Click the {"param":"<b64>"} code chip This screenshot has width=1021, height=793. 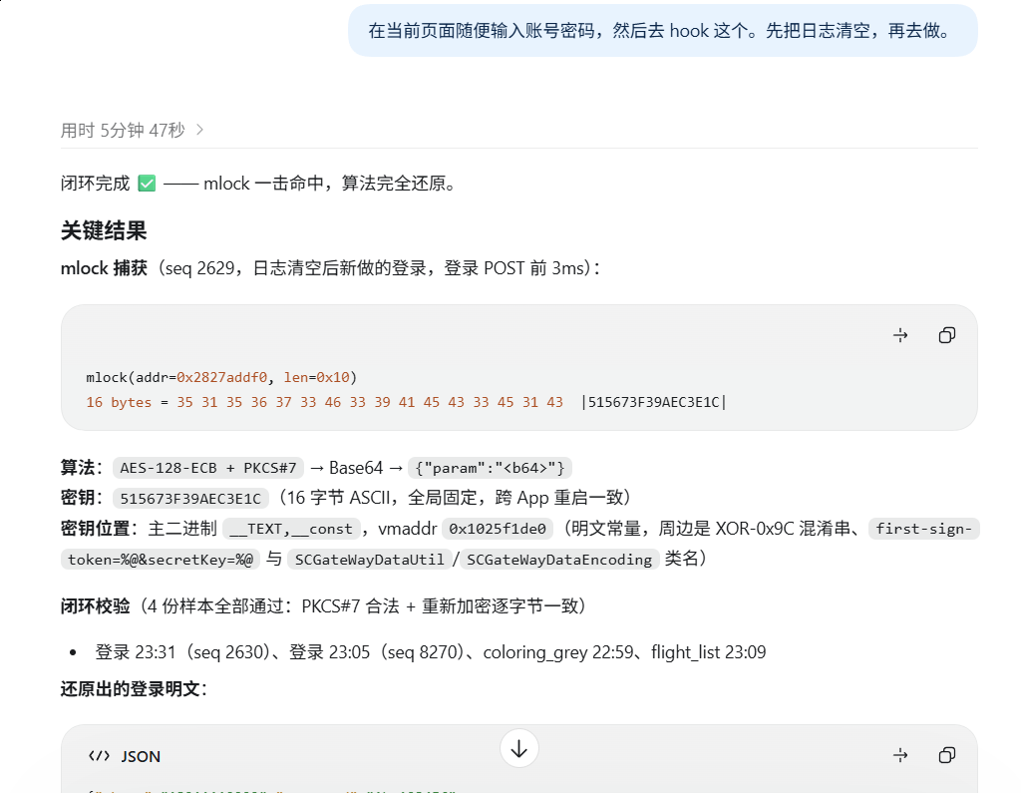coord(490,468)
